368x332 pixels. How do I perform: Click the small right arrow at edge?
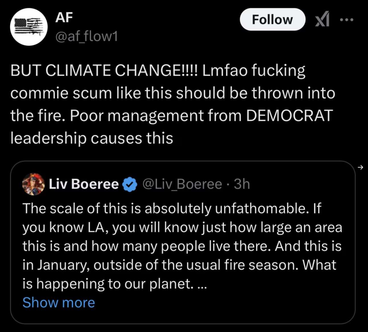(360, 167)
